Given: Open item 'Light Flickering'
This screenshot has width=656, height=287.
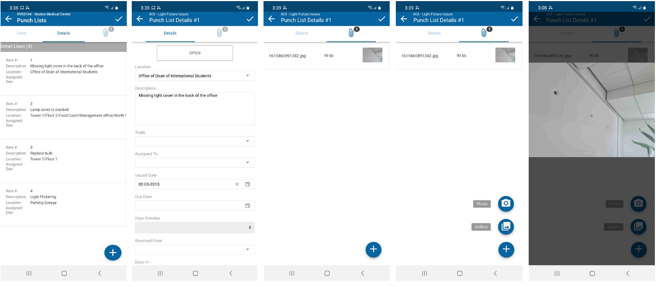Looking at the screenshot, I should point(64,204).
